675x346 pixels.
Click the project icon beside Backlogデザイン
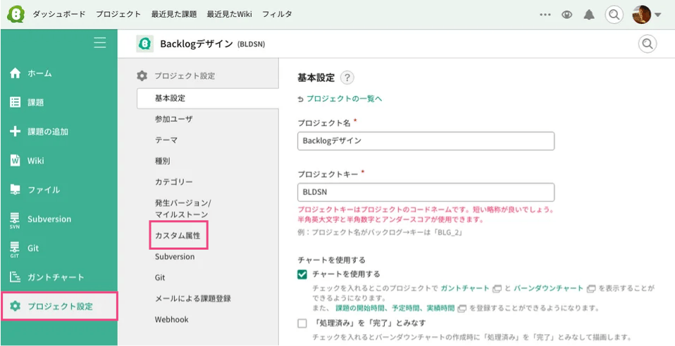[145, 44]
